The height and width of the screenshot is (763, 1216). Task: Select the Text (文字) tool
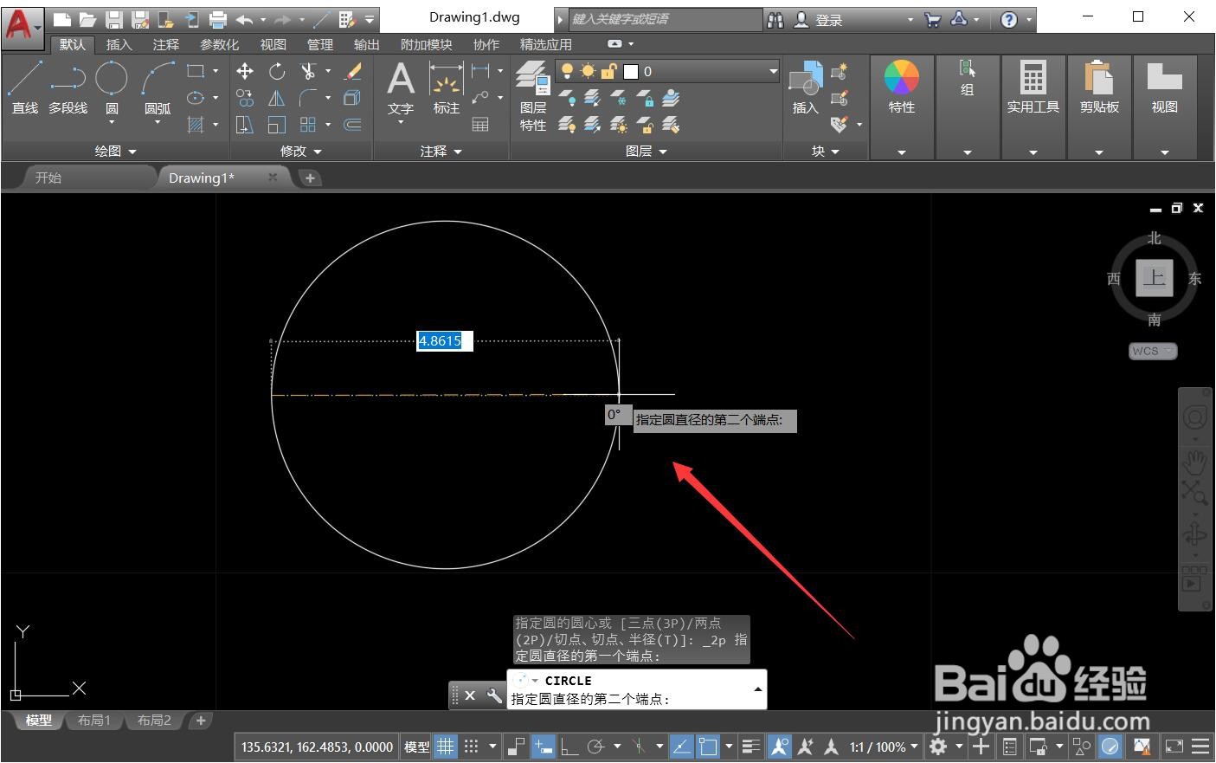400,87
